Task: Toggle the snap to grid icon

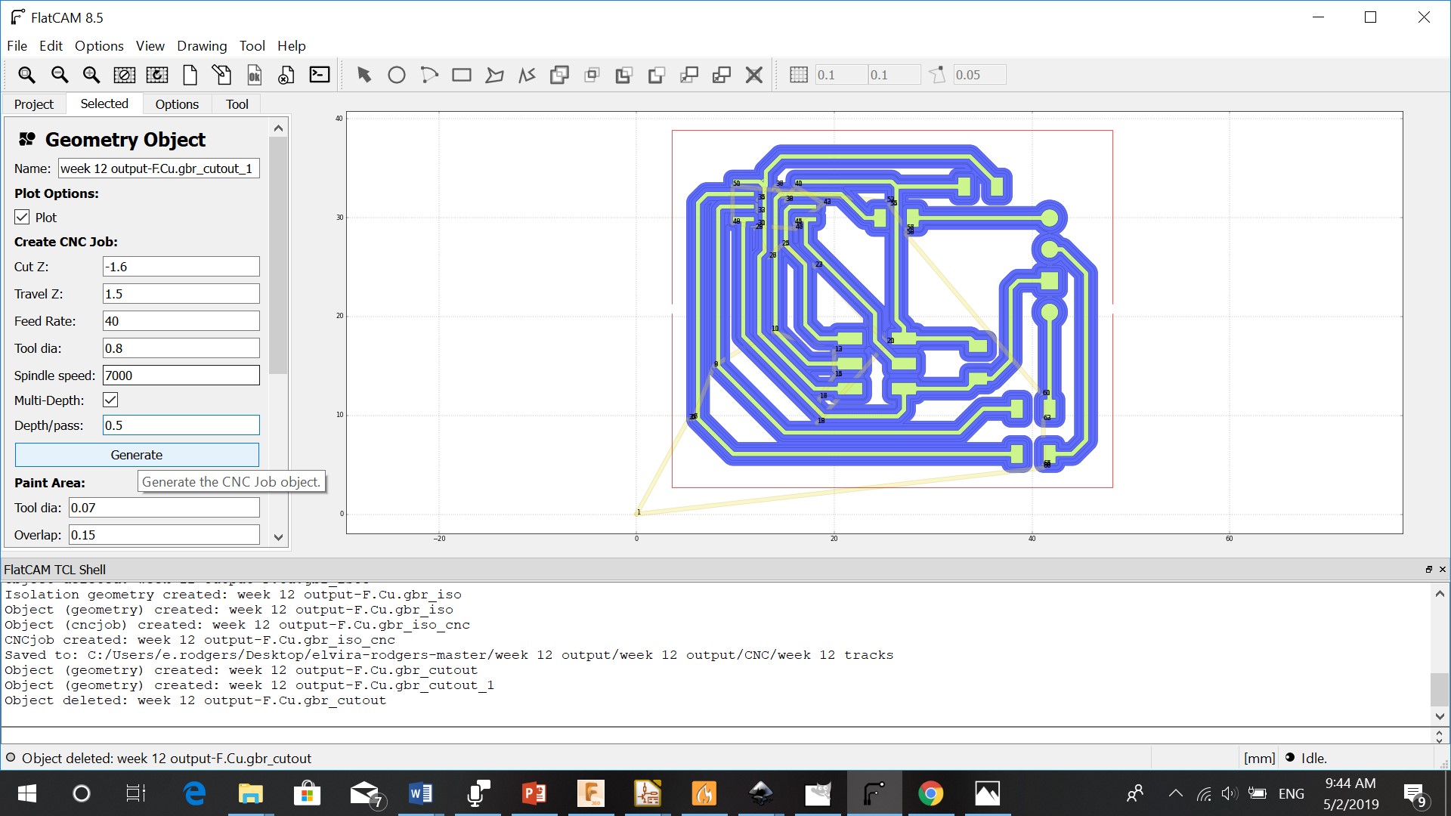Action: tap(799, 75)
